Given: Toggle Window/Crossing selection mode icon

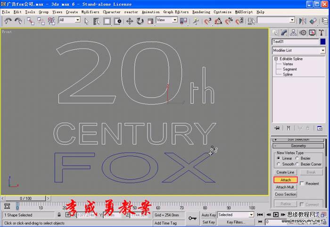Looking at the screenshot, I should 117,21.
